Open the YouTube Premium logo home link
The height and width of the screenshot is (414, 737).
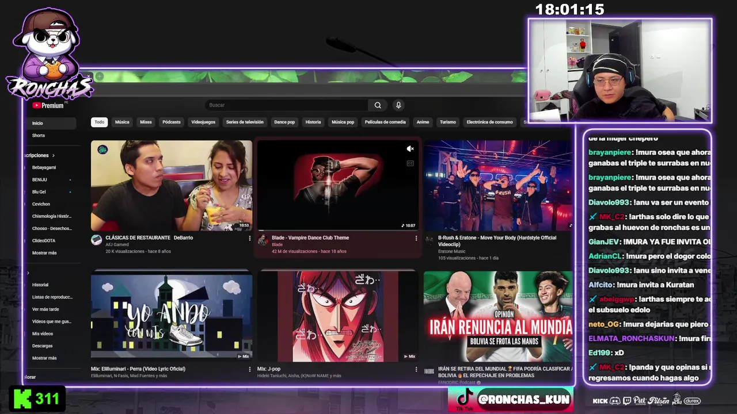click(48, 105)
